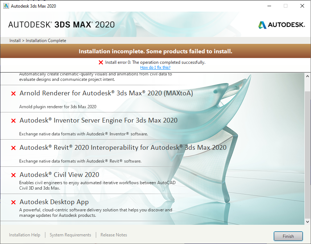Click 'Arnold plugin renderer for 3ds Max 2020' description
This screenshot has height=244, width=311.
pyautogui.click(x=58, y=107)
